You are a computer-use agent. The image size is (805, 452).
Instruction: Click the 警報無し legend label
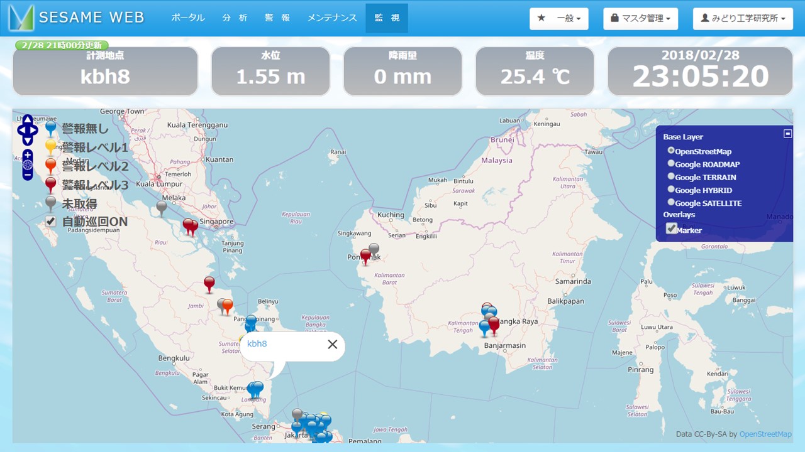tap(85, 129)
